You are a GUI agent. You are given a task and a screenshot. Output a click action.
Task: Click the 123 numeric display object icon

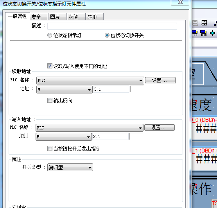tap(195, 33)
